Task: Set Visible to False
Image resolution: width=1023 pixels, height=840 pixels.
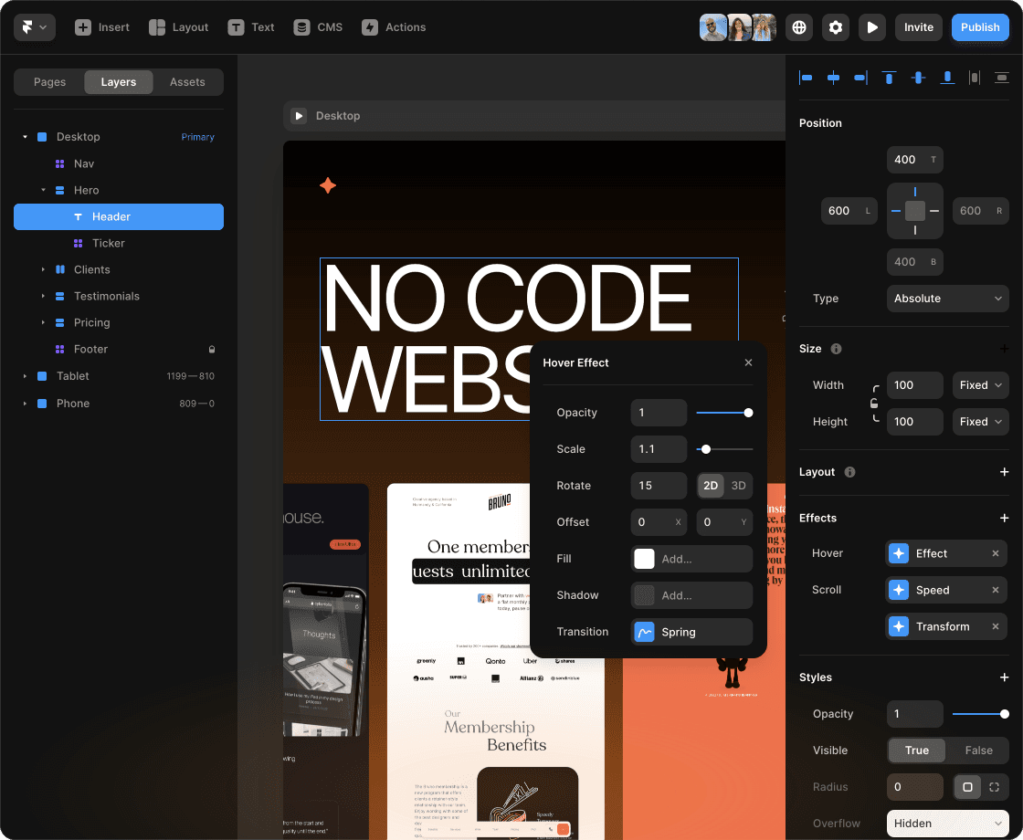Action: tap(978, 751)
